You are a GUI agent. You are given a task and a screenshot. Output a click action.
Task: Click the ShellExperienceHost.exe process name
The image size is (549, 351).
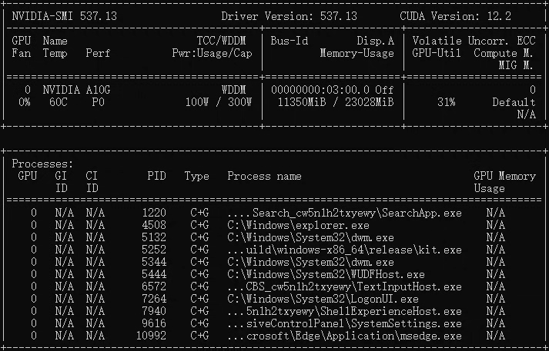point(344,311)
